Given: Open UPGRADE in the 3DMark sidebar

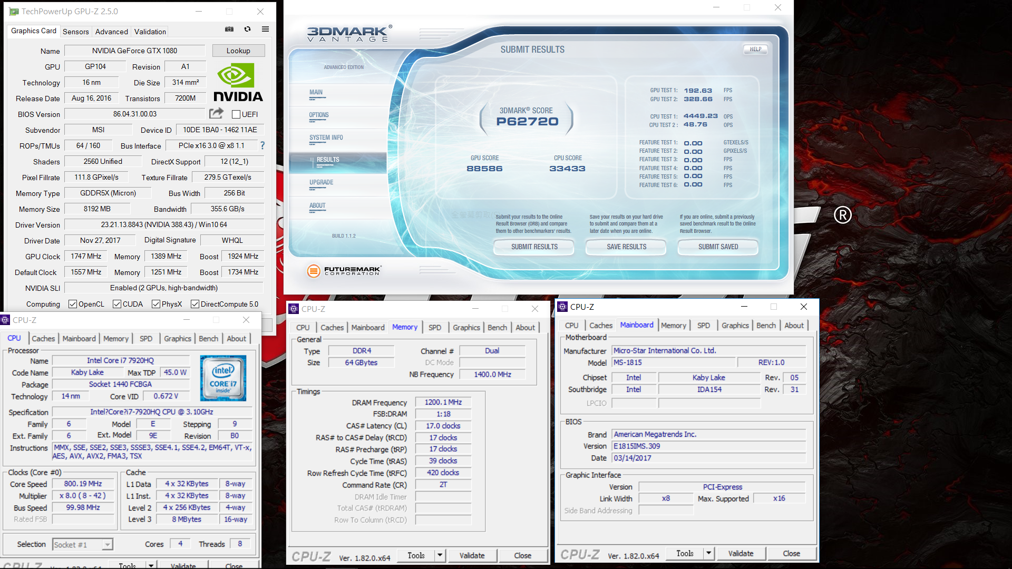Looking at the screenshot, I should pos(322,182).
